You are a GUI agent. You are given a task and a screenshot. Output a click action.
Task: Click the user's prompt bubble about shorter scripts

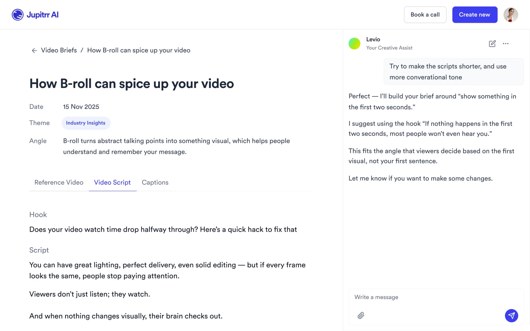coord(453,71)
